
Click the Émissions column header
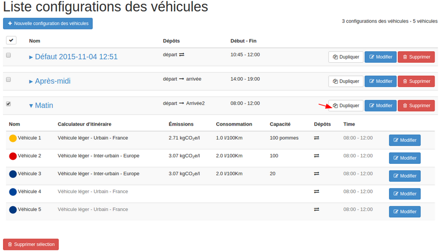point(181,124)
